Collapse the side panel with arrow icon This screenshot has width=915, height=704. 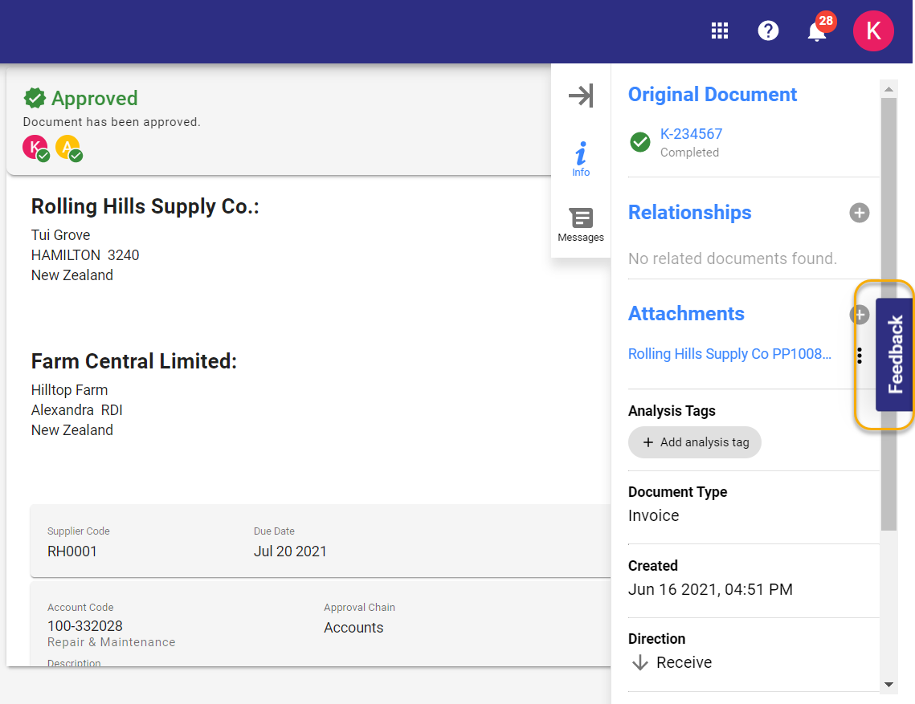point(581,96)
